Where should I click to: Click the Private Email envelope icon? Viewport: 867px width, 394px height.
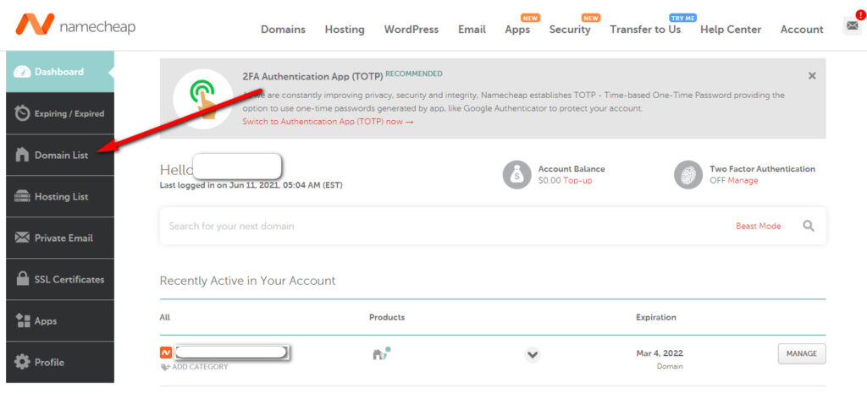[x=22, y=238]
